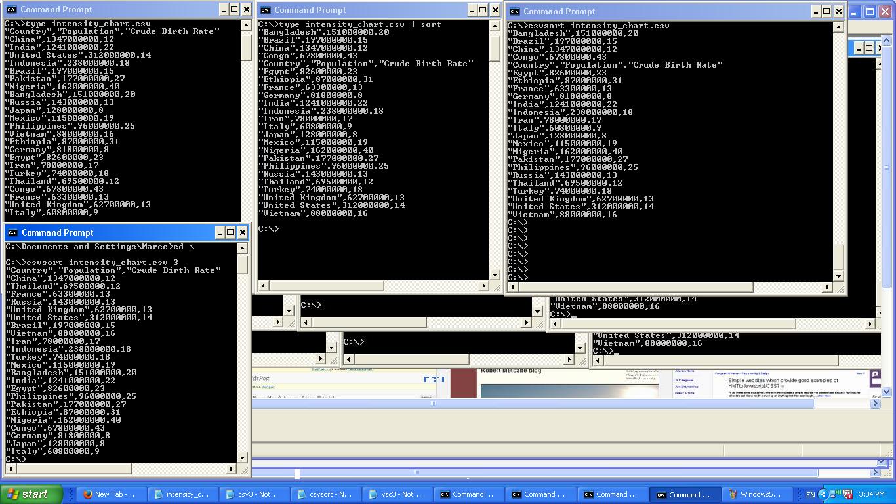
Task: Switch to the first Command Prompt taskbar button
Action: click(468, 494)
